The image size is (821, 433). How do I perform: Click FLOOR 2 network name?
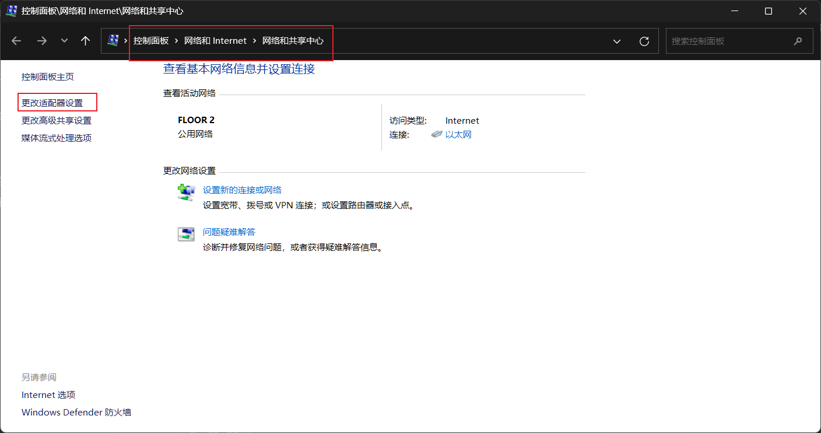tap(196, 120)
